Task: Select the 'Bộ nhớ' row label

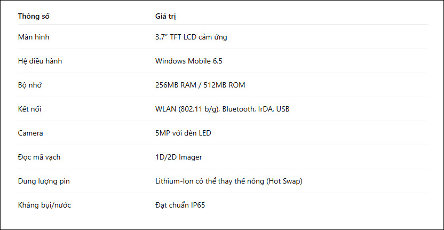Action: point(30,85)
